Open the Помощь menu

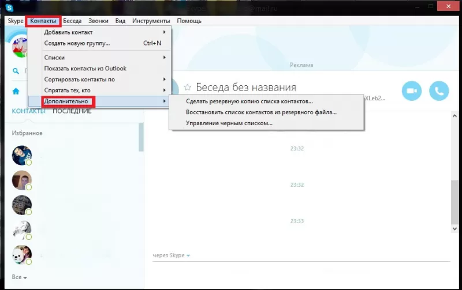pos(189,21)
